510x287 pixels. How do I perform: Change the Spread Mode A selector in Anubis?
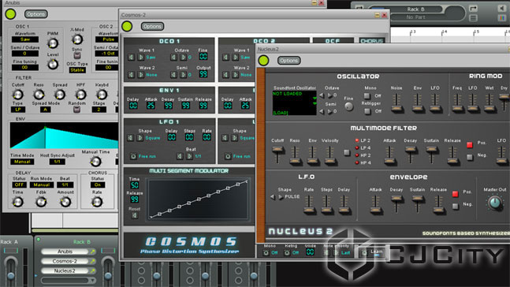(x=45, y=110)
